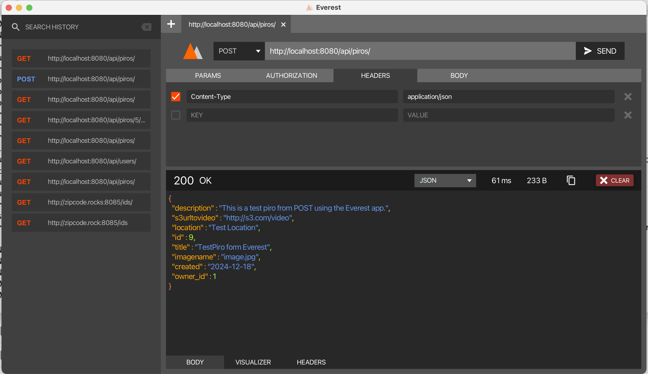648x374 pixels.
Task: Click the SEARCH HISTORY input field
Action: [81, 27]
